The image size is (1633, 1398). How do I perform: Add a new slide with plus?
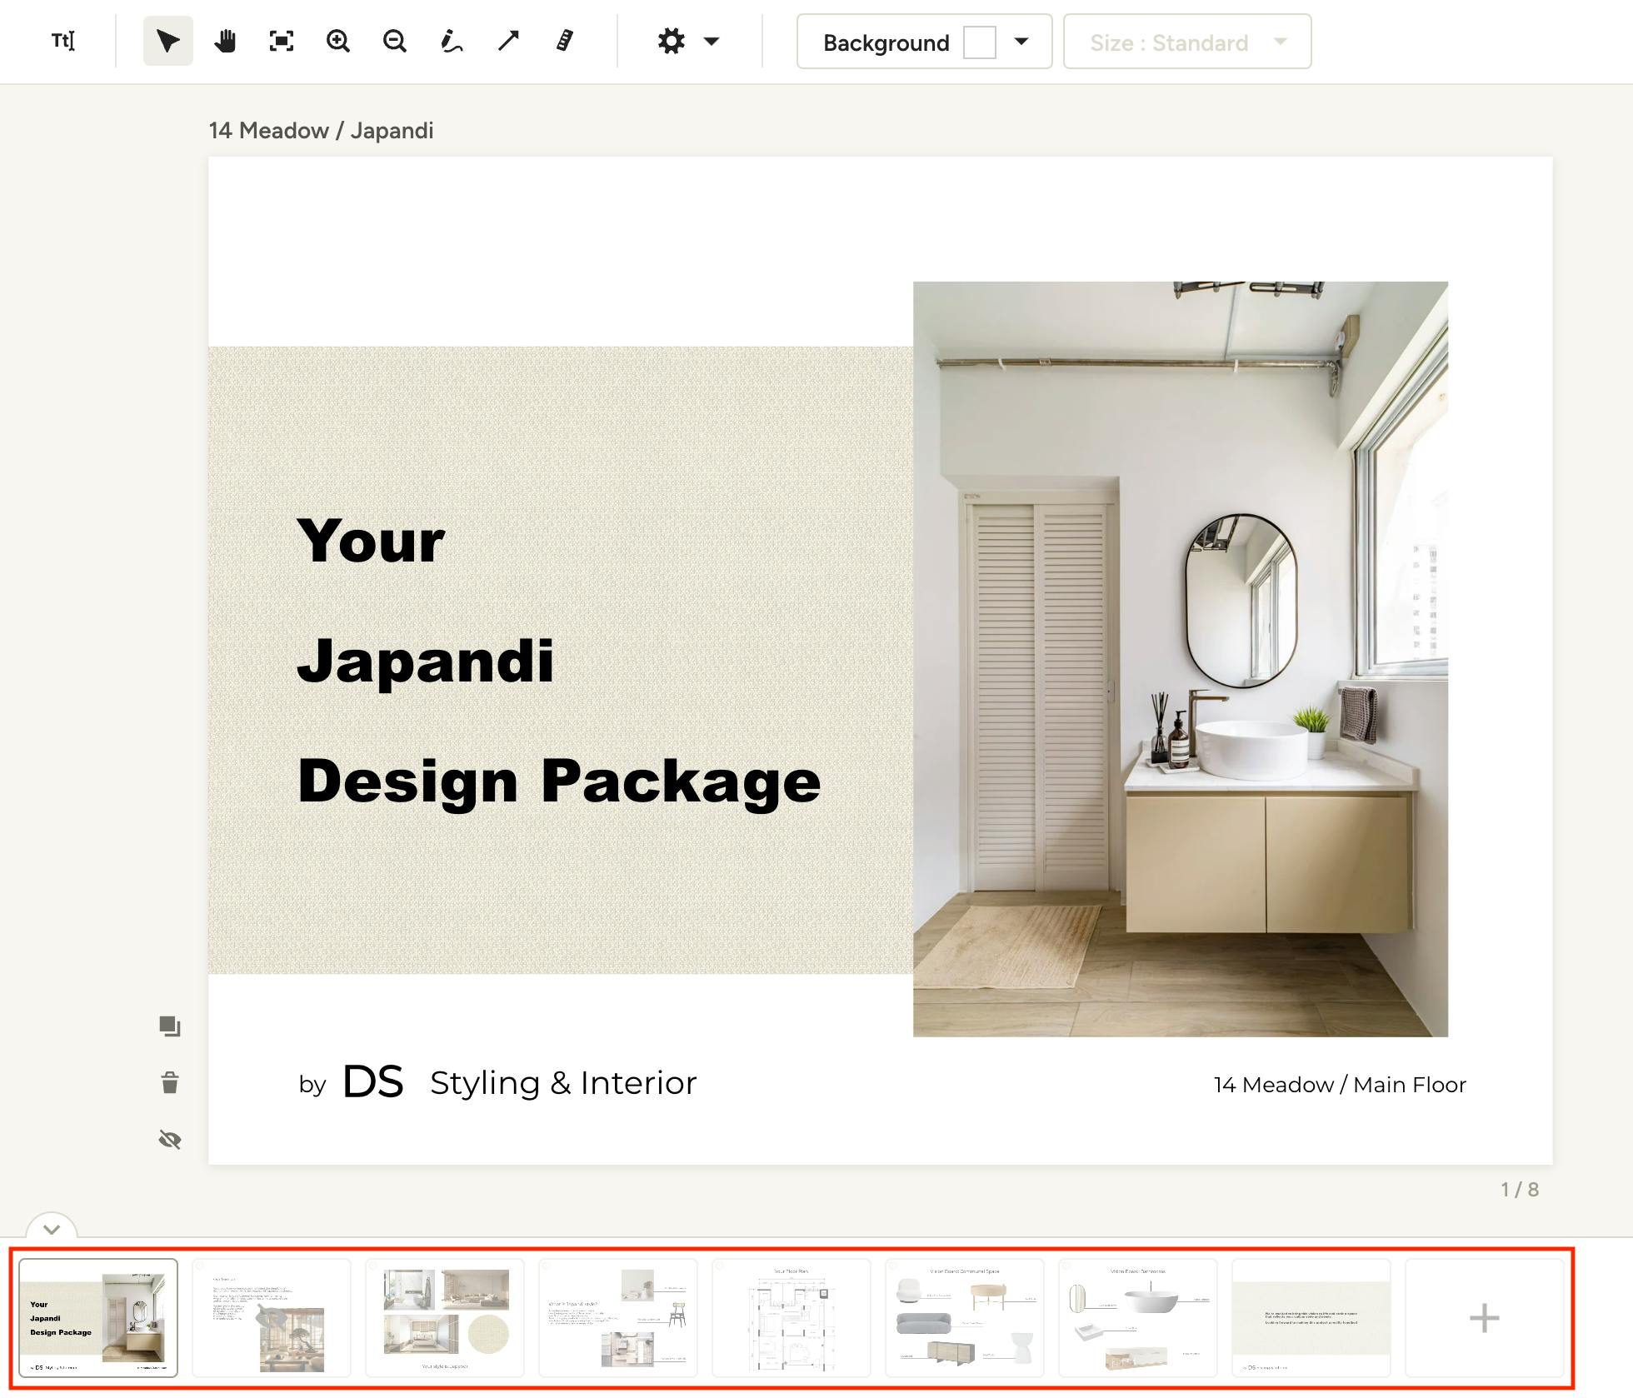(x=1484, y=1318)
